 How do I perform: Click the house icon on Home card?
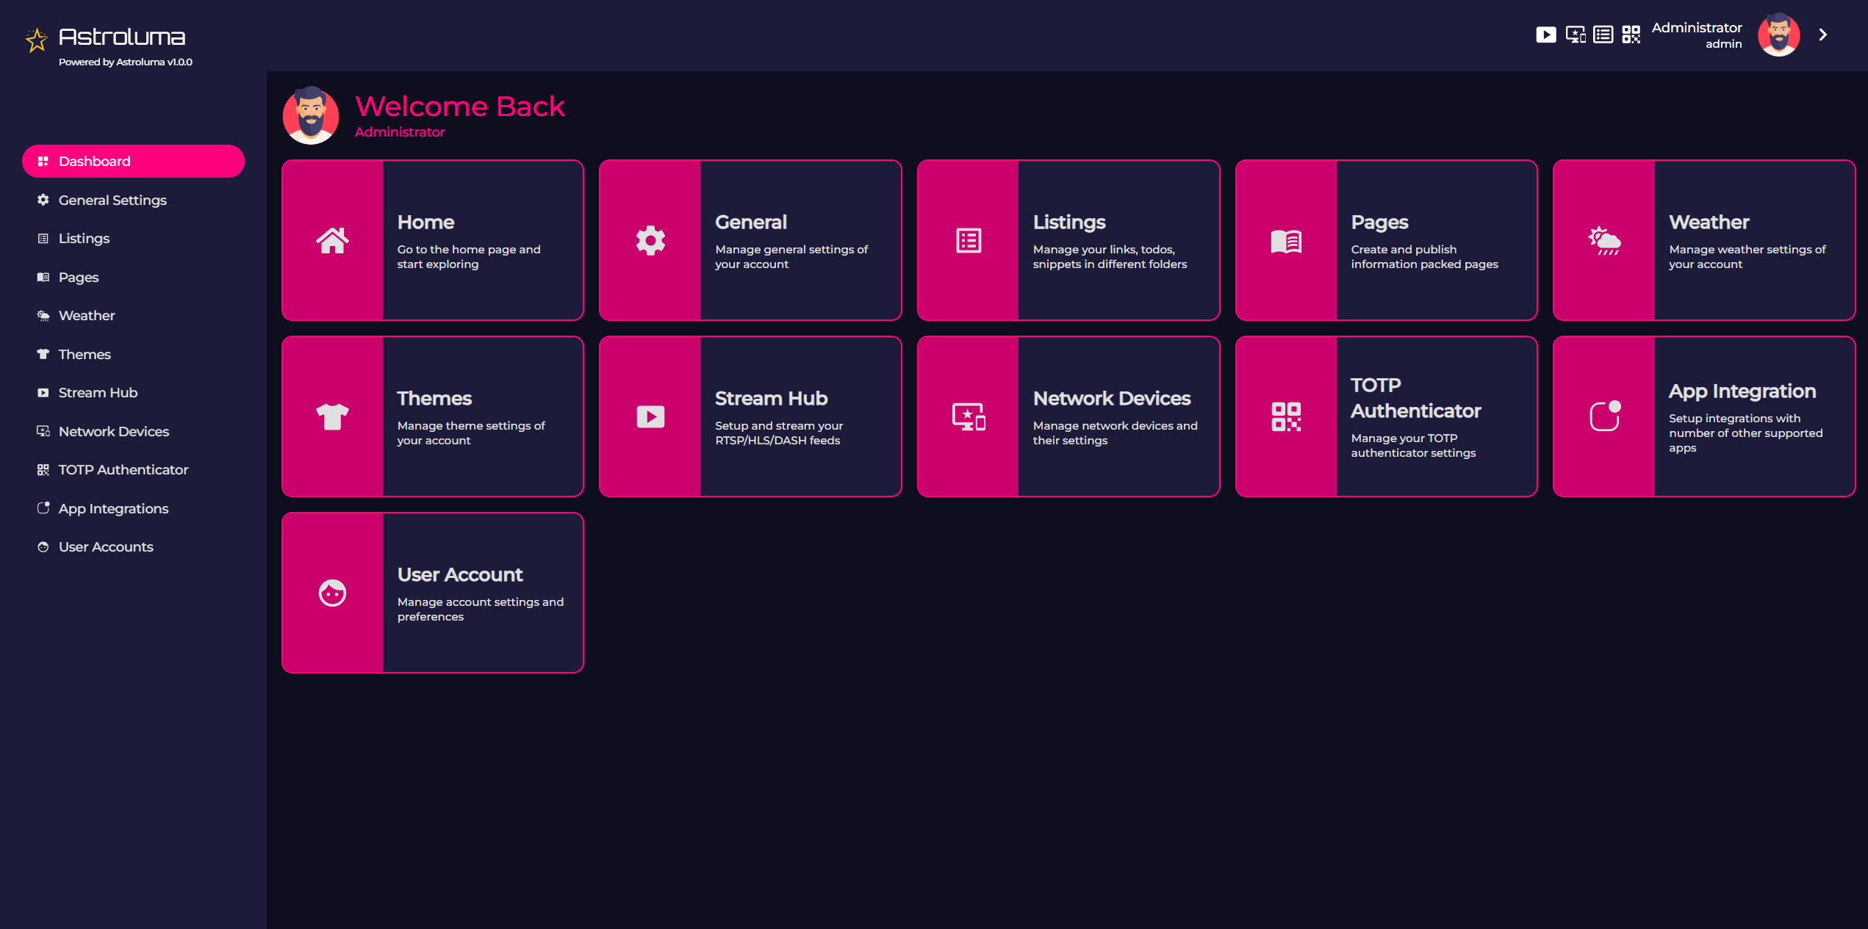pos(332,240)
